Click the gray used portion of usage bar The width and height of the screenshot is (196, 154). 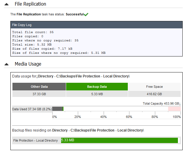tap(58, 109)
